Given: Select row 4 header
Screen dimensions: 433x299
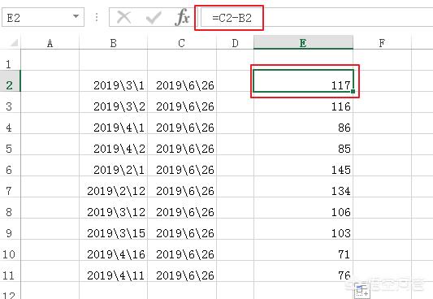Looking at the screenshot, I should coord(11,123).
